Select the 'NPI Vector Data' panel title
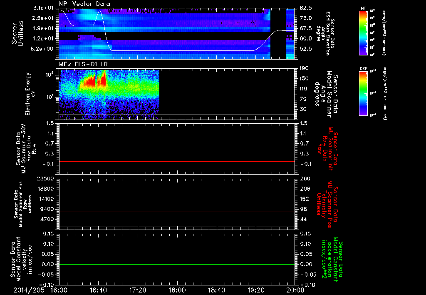Viewport: 426px width, 295px height. click(85, 4)
